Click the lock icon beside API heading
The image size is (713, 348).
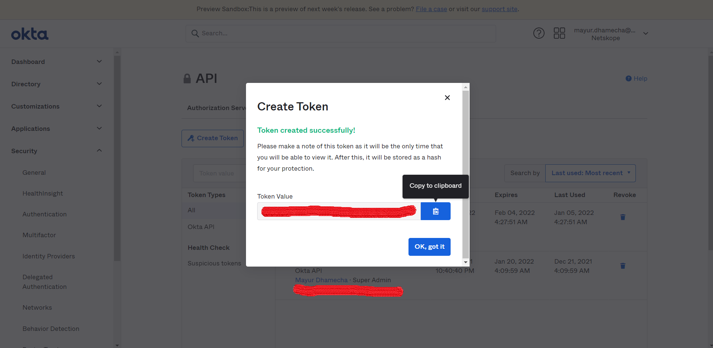click(187, 78)
